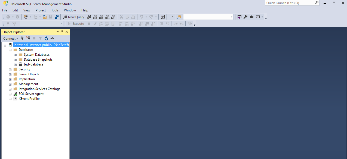Viewport: 347px width, 159px height.
Task: Open Object Explorer window position dropdown arrow
Action: [58, 32]
